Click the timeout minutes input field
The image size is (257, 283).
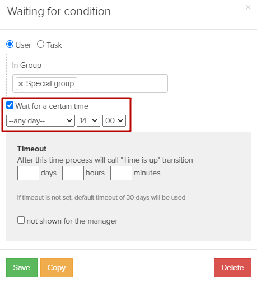[121, 173]
